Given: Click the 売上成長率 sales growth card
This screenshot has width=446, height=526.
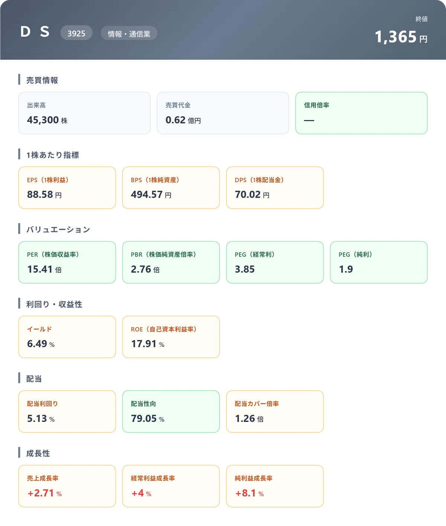Looking at the screenshot, I should (x=67, y=486).
